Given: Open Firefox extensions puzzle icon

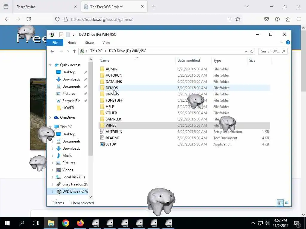Looking at the screenshot, I should pyautogui.click(x=288, y=19).
